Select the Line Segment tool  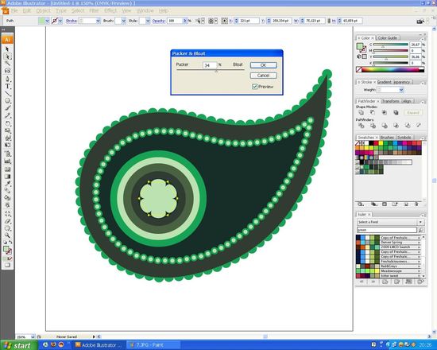[x=7, y=94]
